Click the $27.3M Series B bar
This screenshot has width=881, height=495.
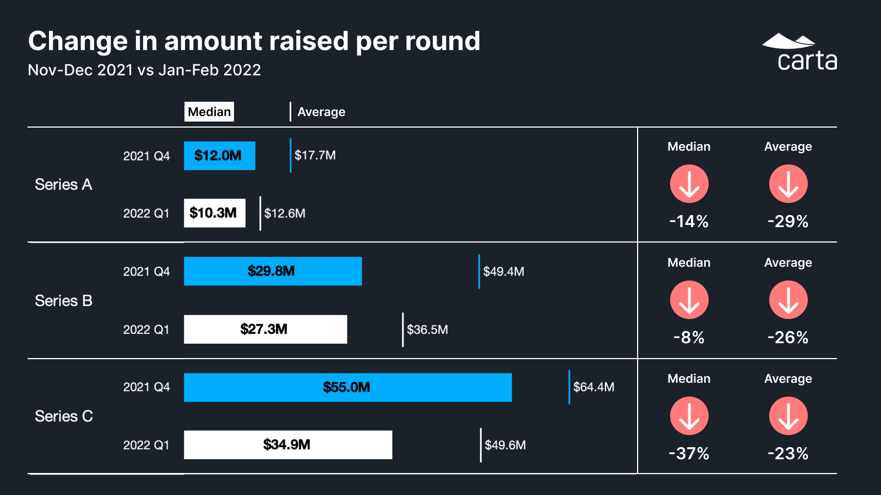(265, 329)
